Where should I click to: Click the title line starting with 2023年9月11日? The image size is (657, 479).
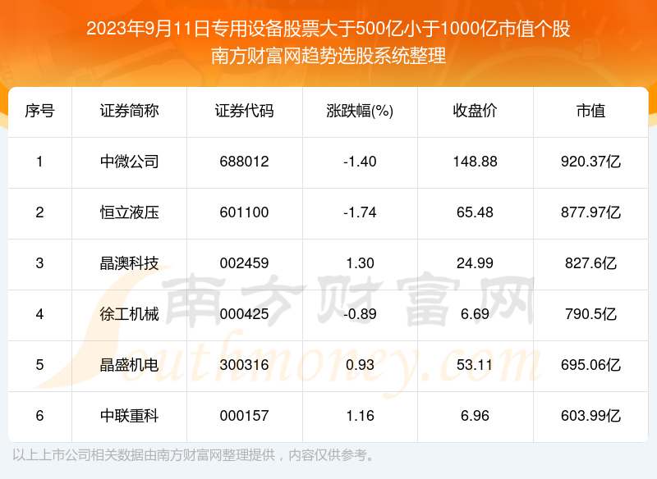click(x=328, y=30)
